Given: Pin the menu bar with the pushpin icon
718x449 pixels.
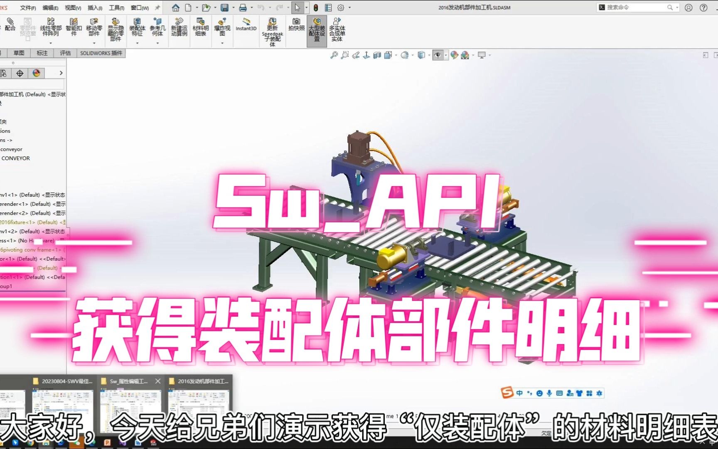Looking at the screenshot, I should [x=157, y=7].
